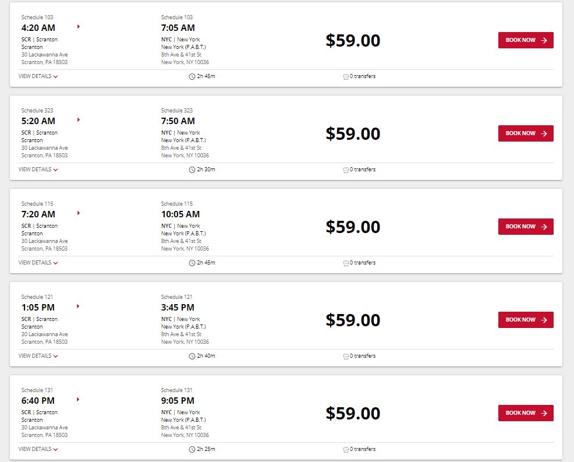Click the bus transfers icon for Schedule 323
This screenshot has height=462, width=574.
click(x=346, y=170)
